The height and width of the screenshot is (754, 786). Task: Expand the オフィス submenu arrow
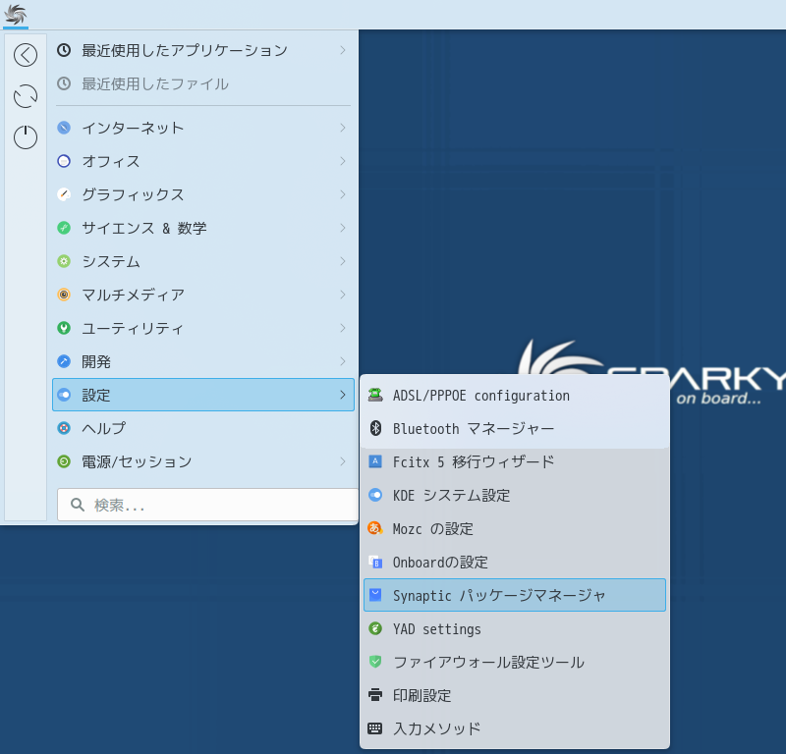point(343,161)
